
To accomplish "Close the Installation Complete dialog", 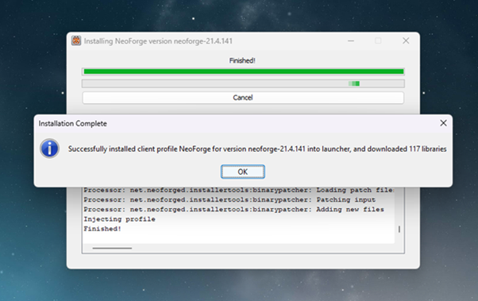I will click(443, 123).
